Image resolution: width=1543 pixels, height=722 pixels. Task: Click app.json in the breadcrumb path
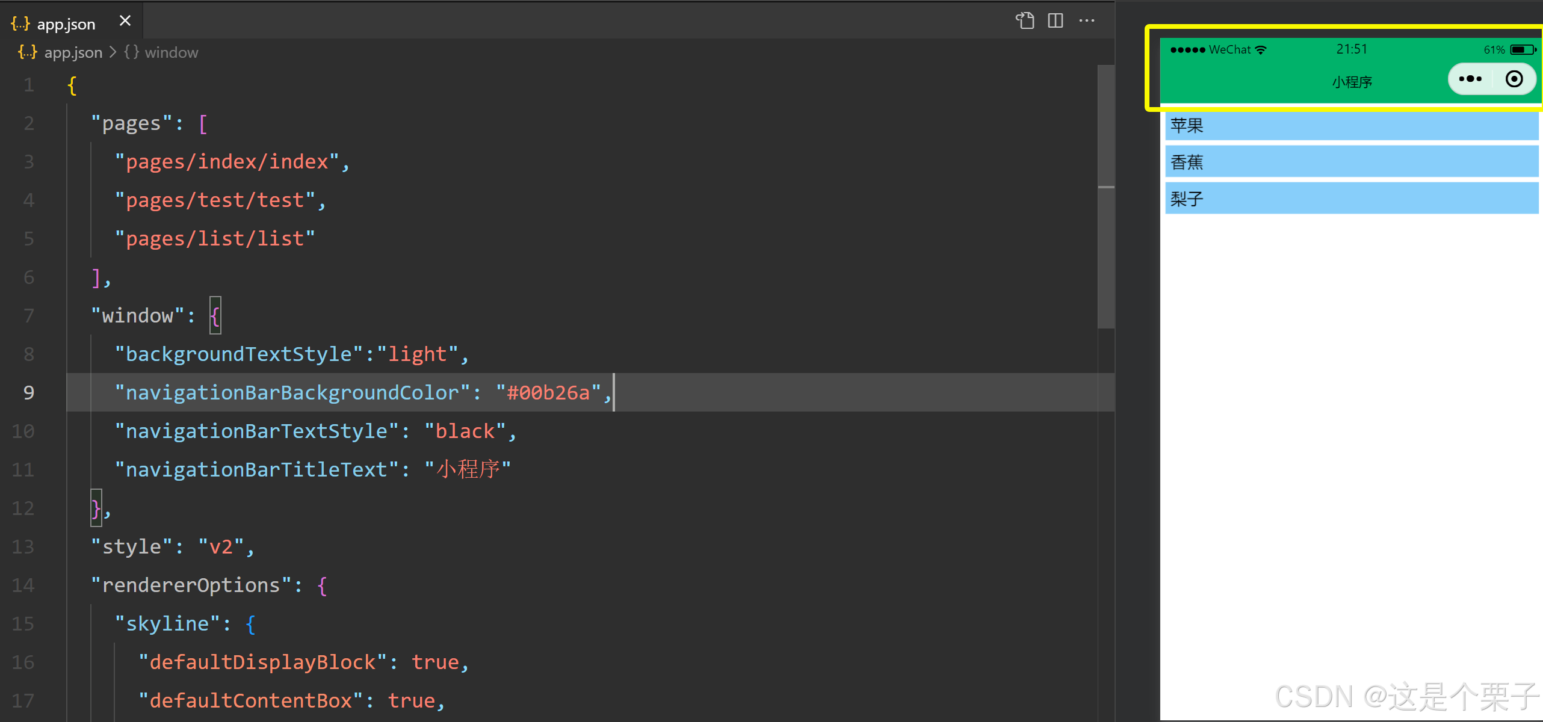click(73, 52)
